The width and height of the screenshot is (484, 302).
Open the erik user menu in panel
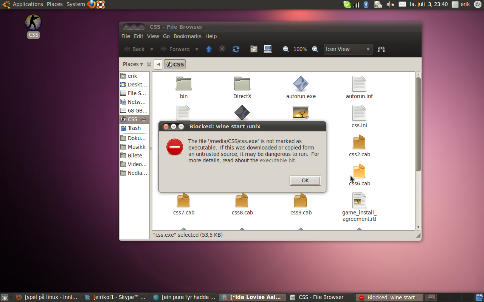(461, 5)
